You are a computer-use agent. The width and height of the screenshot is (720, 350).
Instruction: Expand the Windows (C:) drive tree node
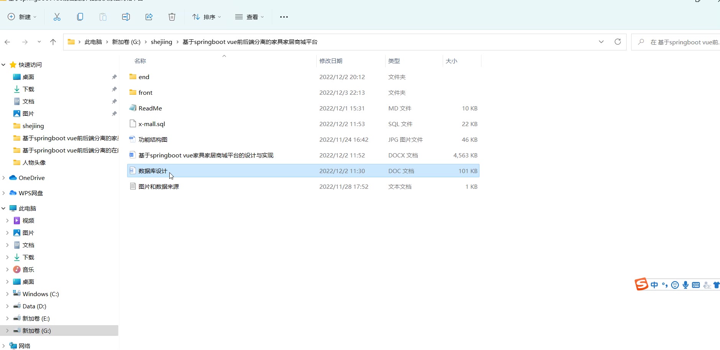7,294
